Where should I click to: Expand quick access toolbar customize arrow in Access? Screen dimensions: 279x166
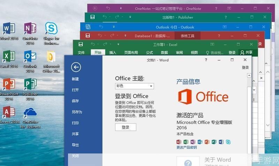(125, 35)
